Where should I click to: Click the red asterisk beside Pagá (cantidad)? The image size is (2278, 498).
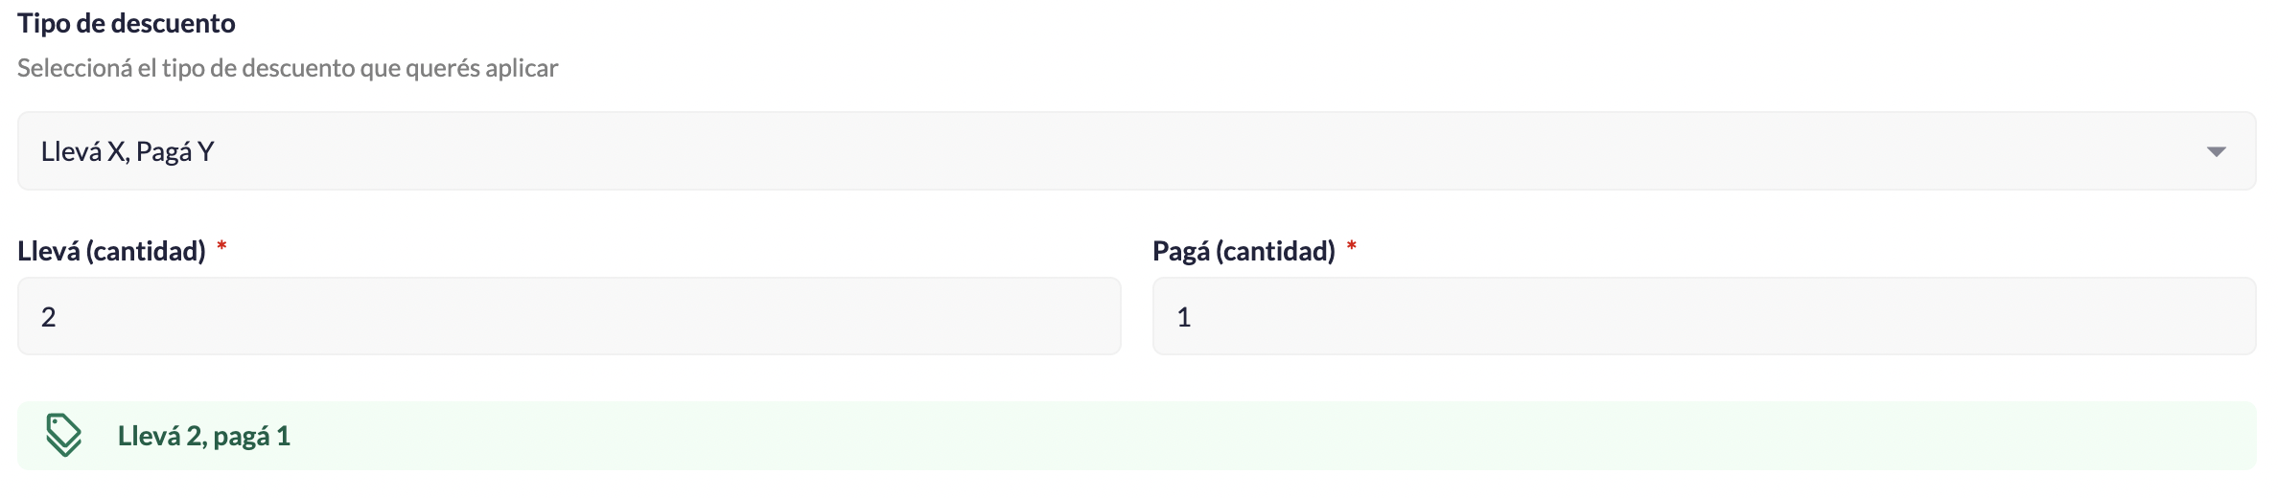(x=1352, y=249)
